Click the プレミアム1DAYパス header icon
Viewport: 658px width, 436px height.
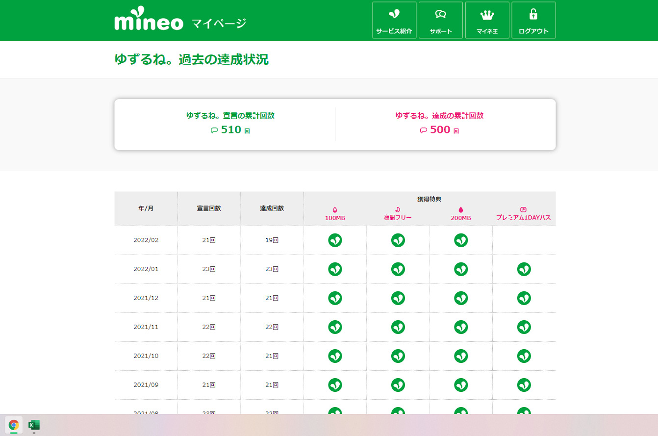pyautogui.click(x=523, y=209)
